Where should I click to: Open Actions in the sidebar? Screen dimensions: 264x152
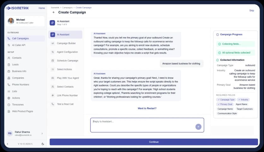tap(25, 98)
